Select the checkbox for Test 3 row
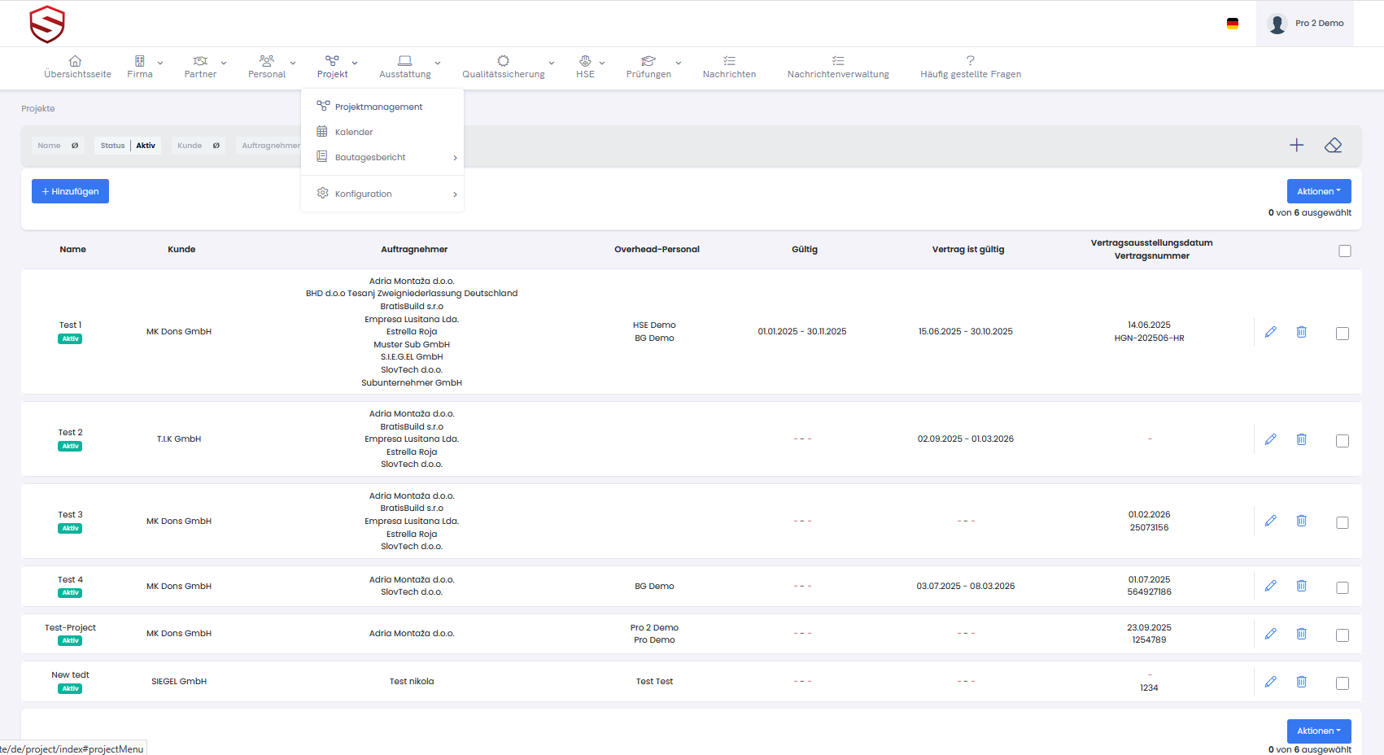1384x755 pixels. [1342, 522]
